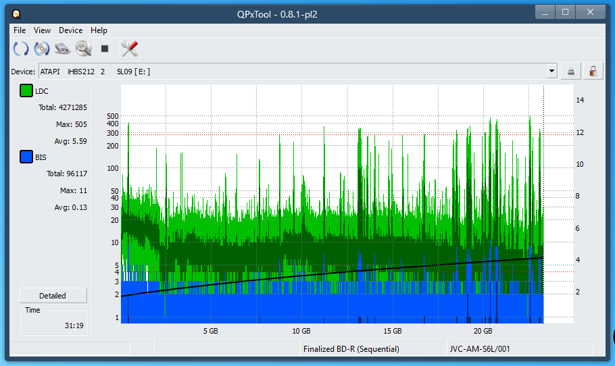Toggle the drive tray lock padlock icon
The width and height of the screenshot is (615, 366).
tap(593, 72)
